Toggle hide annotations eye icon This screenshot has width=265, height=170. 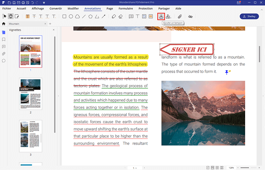190,16
